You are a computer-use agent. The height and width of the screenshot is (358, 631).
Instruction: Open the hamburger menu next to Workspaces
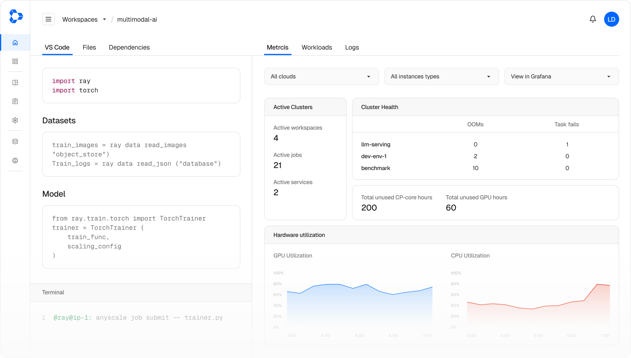[48, 19]
